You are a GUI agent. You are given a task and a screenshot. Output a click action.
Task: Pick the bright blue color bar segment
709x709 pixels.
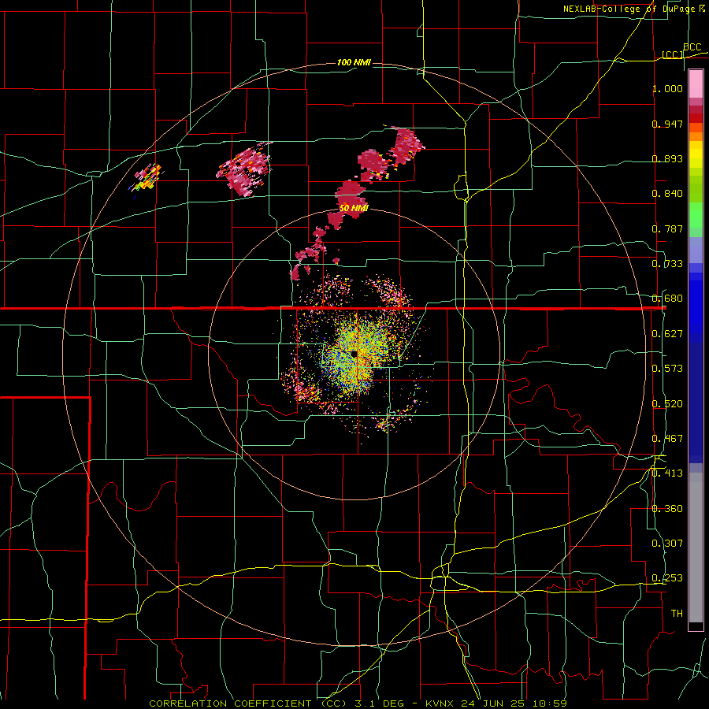(x=696, y=307)
